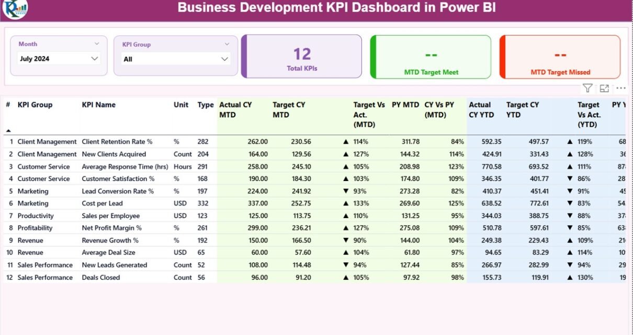Image resolution: width=633 pixels, height=335 pixels.
Task: Open the KPI Group dropdown set to All
Action: pyautogui.click(x=224, y=59)
